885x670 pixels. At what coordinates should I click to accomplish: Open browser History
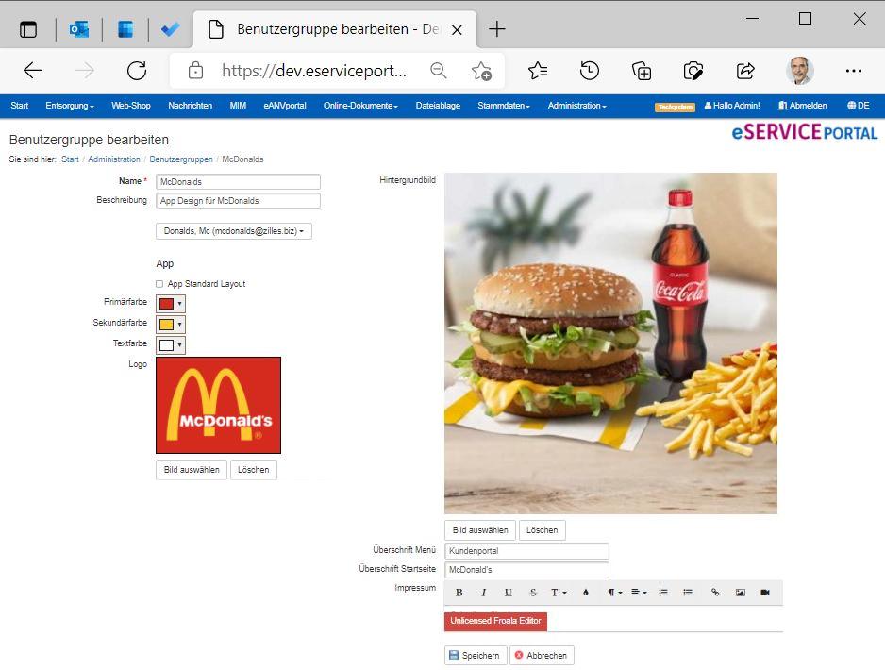coord(590,71)
